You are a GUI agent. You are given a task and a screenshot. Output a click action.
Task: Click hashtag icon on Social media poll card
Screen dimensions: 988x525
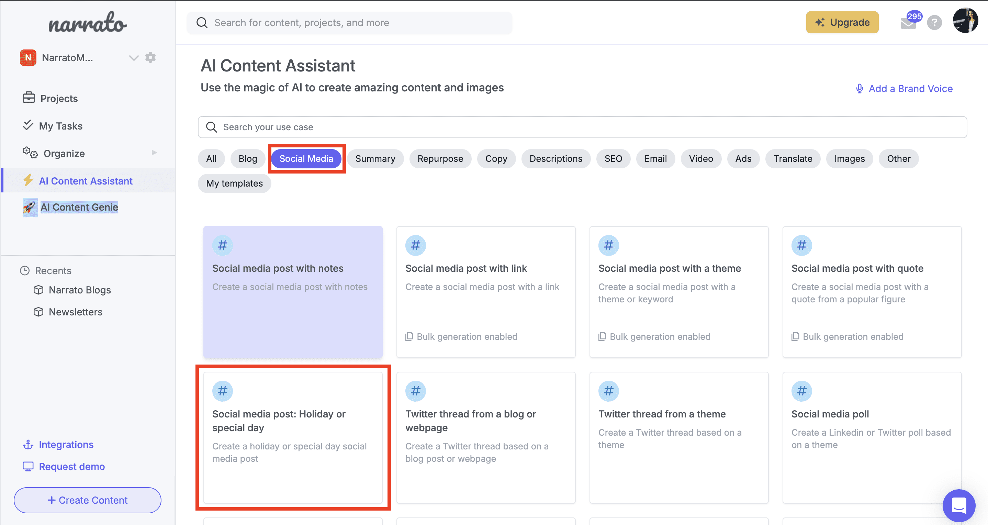tap(801, 391)
